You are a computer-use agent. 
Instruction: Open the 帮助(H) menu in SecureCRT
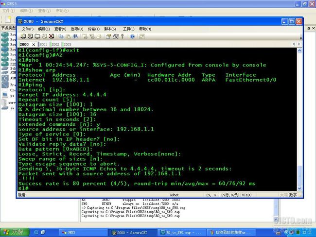(145, 29)
